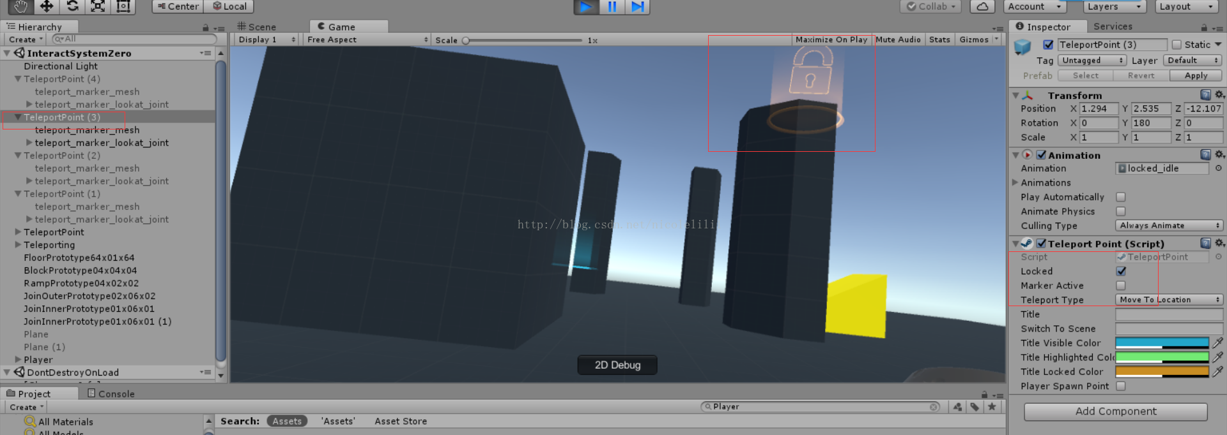The height and width of the screenshot is (435, 1227).
Task: Click the prefab Apply button
Action: (1196, 75)
